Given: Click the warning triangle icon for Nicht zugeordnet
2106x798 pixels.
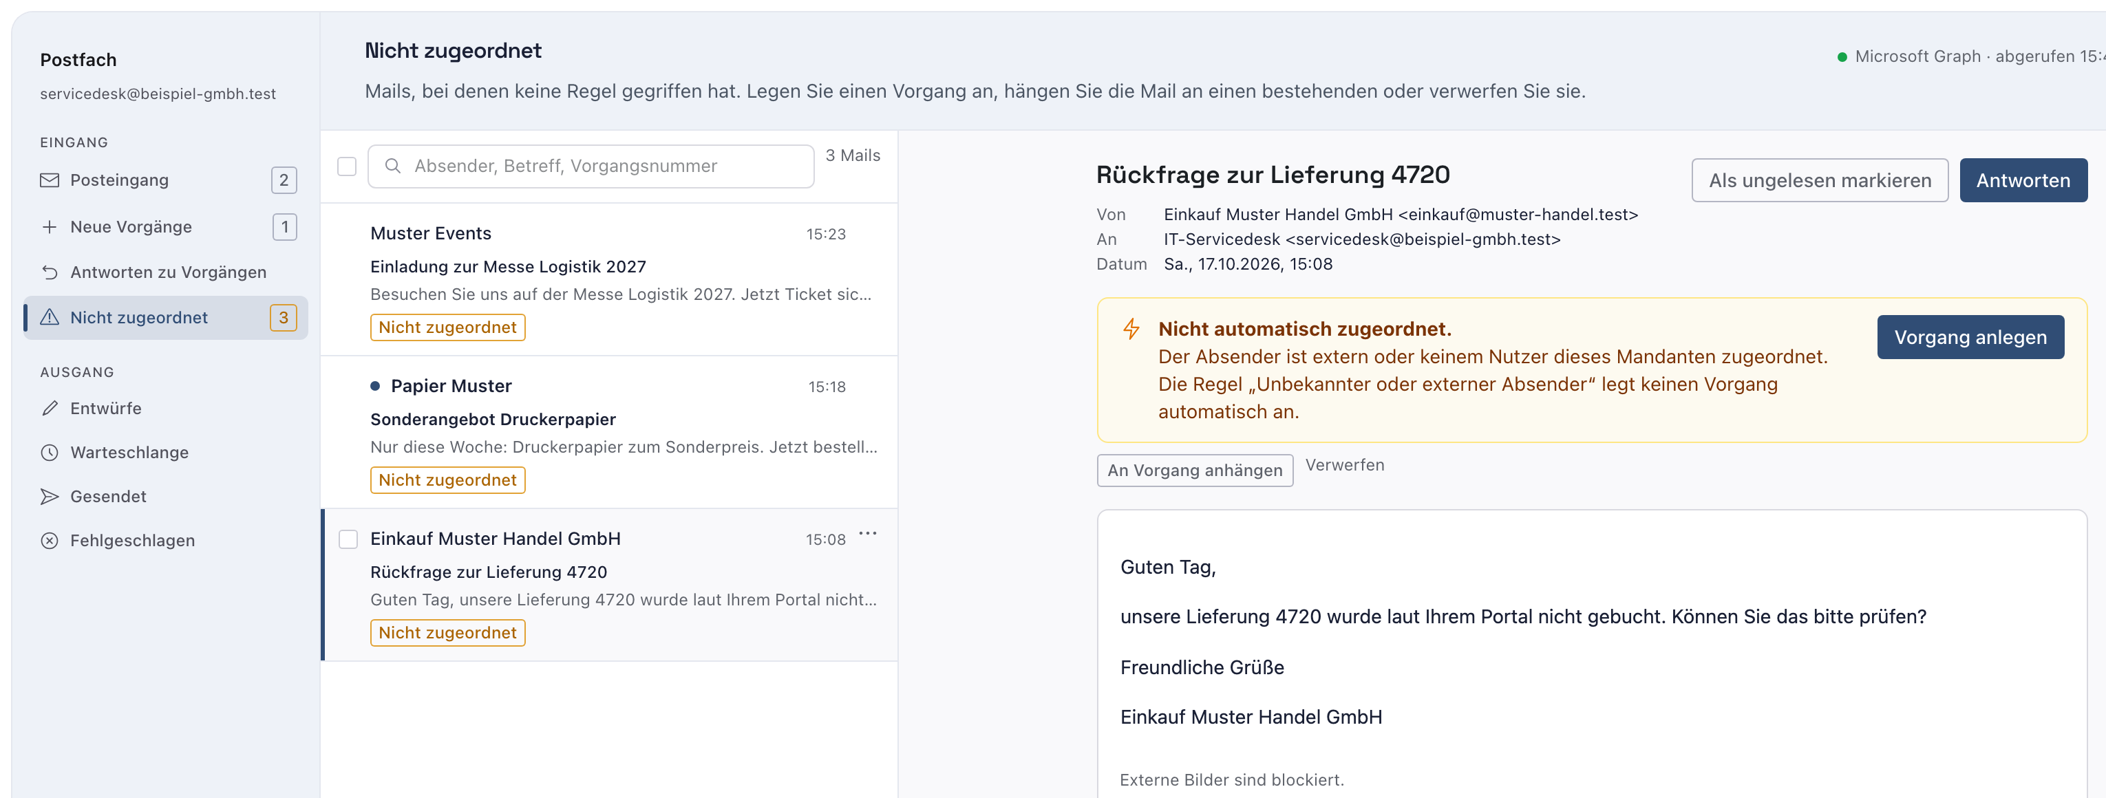Looking at the screenshot, I should (50, 317).
